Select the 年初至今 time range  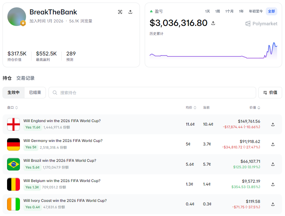pyautogui.click(x=256, y=11)
